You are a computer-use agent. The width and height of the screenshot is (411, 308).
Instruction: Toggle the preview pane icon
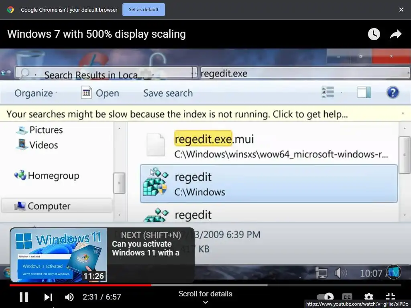364,93
